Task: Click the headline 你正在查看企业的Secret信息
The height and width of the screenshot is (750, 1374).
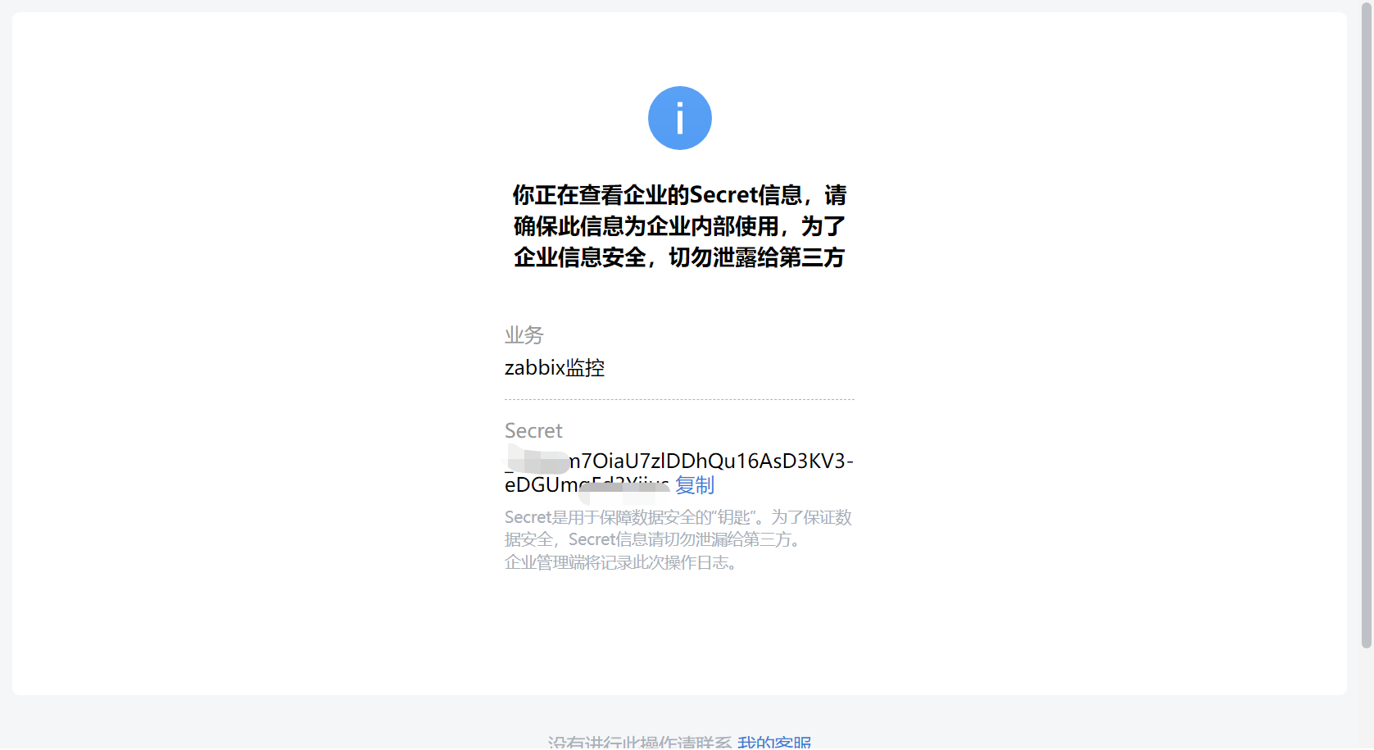Action: pos(678,194)
